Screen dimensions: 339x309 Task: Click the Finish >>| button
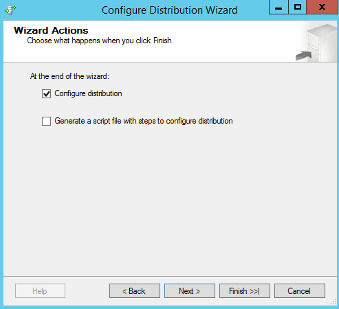245,291
